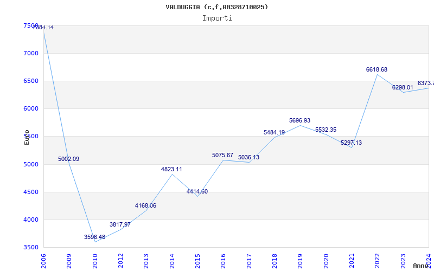Click the 5484.19 data label for 2018

coord(274,132)
